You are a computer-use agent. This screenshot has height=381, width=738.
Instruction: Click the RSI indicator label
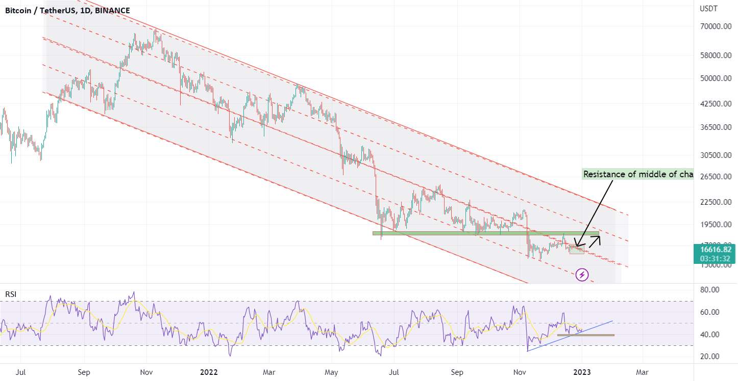11,294
